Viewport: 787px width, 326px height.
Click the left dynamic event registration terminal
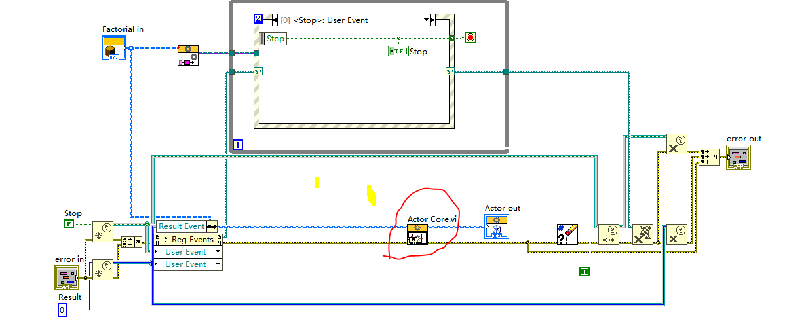click(x=258, y=71)
